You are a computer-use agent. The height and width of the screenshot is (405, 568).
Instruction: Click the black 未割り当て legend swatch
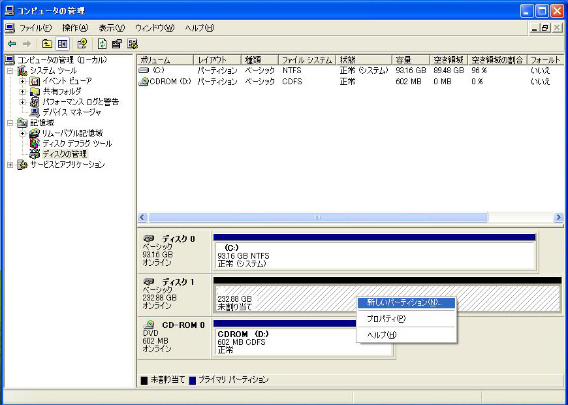pos(144,380)
